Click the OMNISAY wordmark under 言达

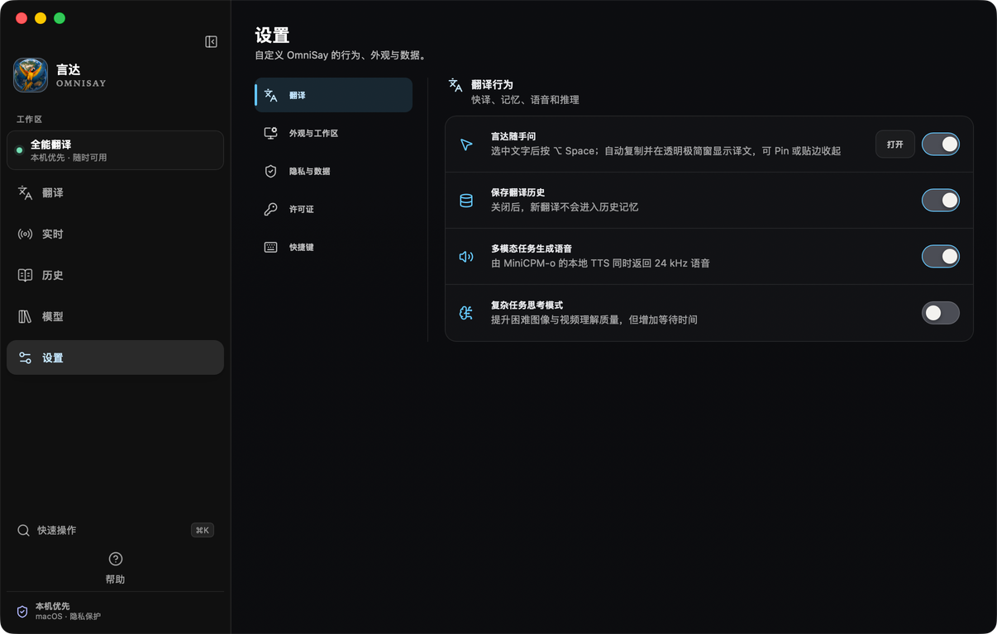click(x=81, y=83)
